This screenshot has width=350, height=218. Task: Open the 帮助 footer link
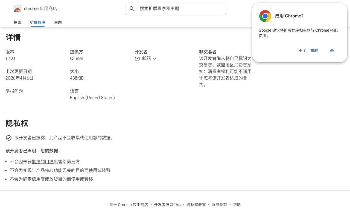[x=237, y=205]
